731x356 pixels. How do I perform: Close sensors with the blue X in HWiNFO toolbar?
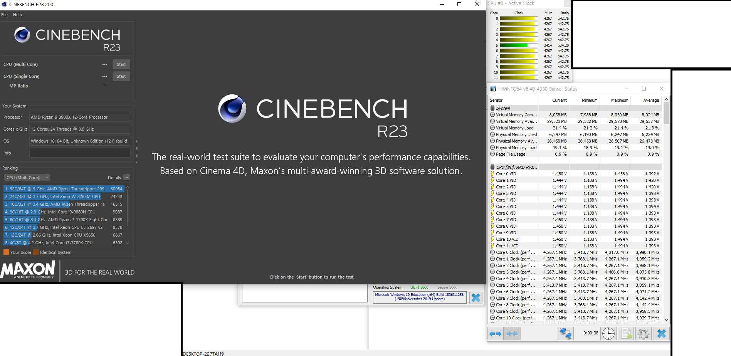(x=661, y=334)
